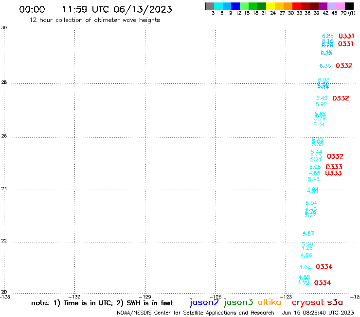This screenshot has width=360, height=317.
Task: Click the latitude 22 axis label
Action: 4,240
